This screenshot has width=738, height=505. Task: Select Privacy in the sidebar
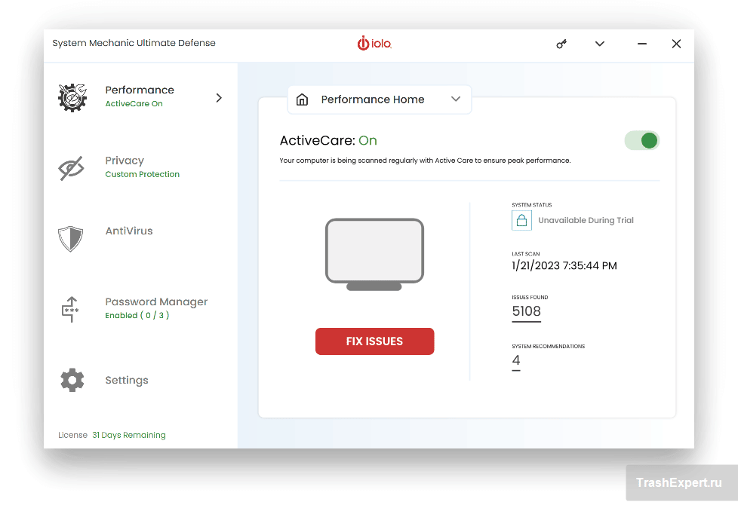pyautogui.click(x=125, y=161)
